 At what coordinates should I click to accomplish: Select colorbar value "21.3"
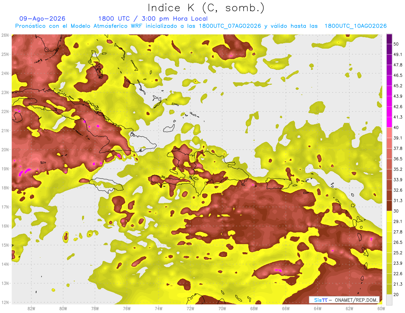398,284
